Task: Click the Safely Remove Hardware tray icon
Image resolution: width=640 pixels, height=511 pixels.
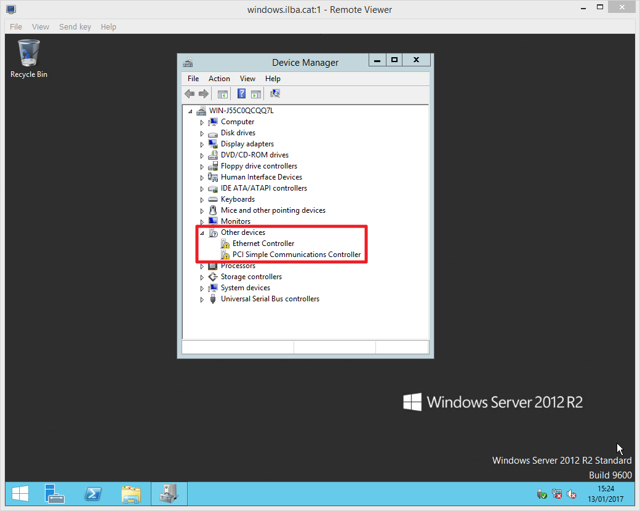Action: 542,494
